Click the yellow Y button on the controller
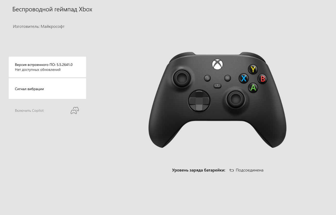Image resolution: width=336 pixels, height=215 pixels. tap(253, 69)
